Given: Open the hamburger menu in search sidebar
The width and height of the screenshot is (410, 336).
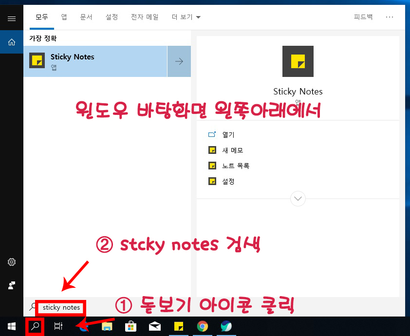Looking at the screenshot, I should point(12,19).
